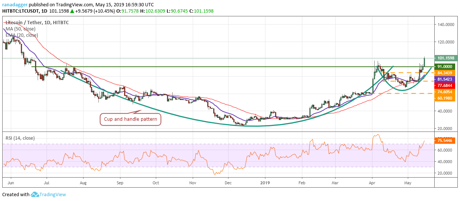Click the TradingView cloud logo icon

[35, 194]
